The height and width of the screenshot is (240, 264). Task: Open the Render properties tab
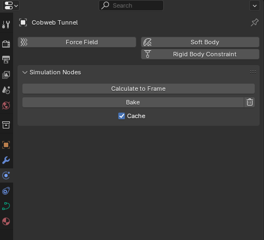pos(6,44)
